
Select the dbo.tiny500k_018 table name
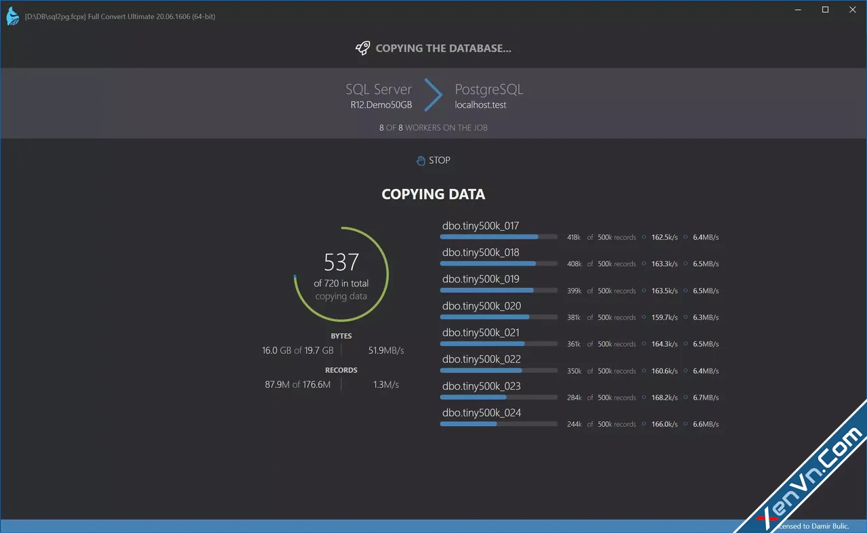(481, 253)
